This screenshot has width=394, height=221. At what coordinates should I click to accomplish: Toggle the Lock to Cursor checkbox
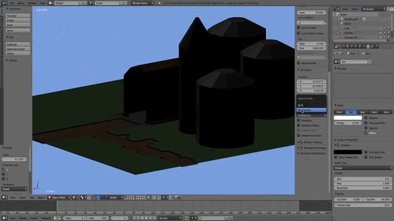coord(299,28)
